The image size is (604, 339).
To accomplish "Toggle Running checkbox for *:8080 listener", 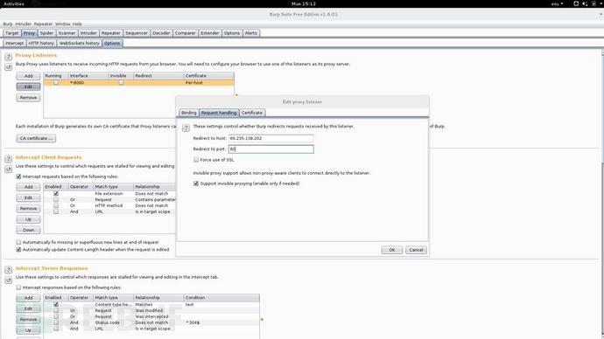I will (56, 83).
